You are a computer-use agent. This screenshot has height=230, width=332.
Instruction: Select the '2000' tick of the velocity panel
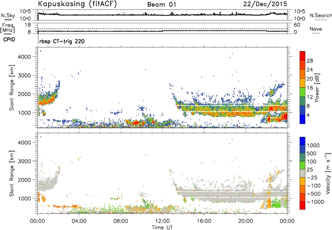pos(24,180)
